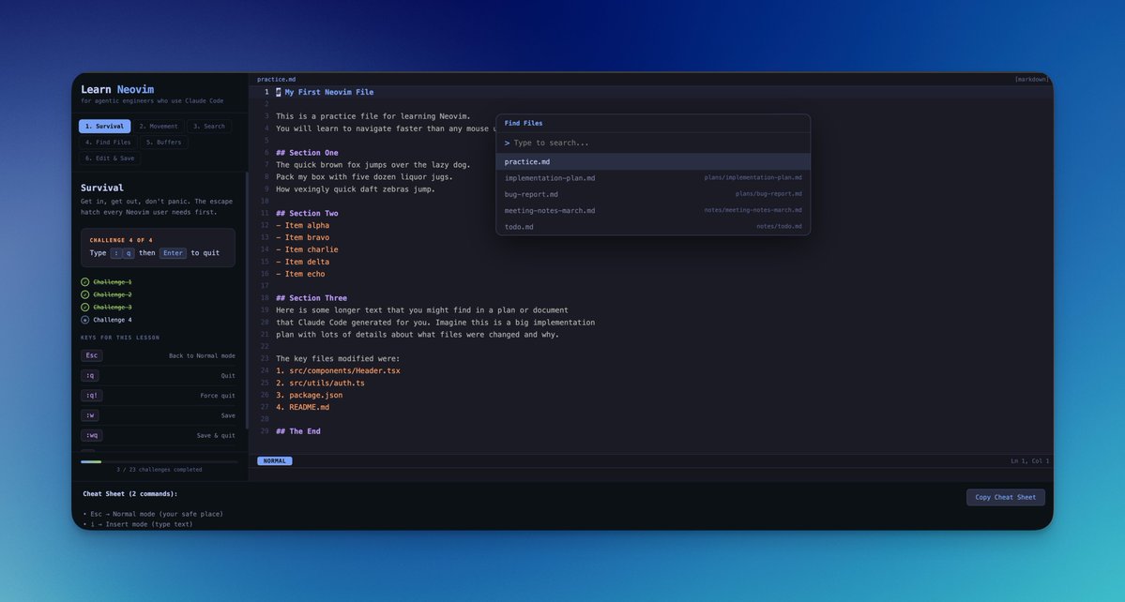Click 'How vexingly quick daft zebras jump' line
Image resolution: width=1125 pixels, height=602 pixels.
tap(356, 189)
